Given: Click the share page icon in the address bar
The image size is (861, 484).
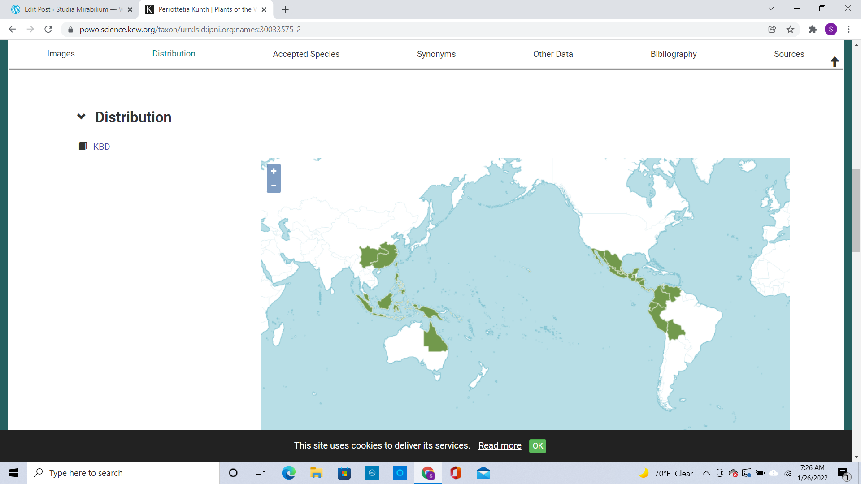Looking at the screenshot, I should point(772,30).
